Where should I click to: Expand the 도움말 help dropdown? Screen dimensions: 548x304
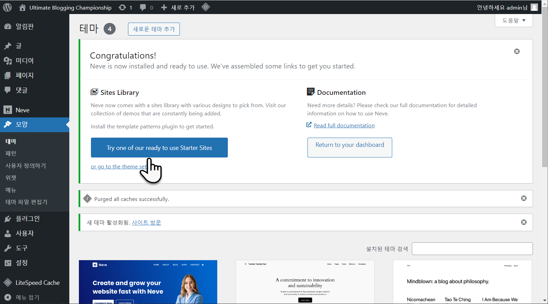pos(514,20)
